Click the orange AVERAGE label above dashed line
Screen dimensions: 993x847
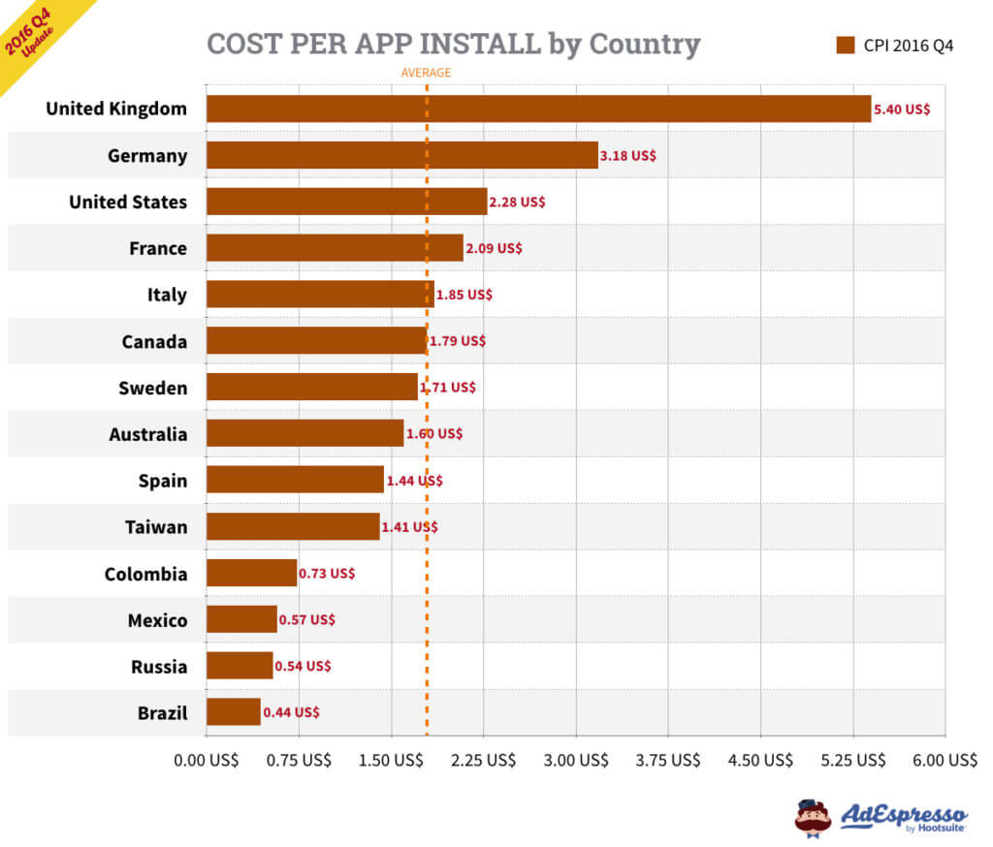tap(426, 73)
